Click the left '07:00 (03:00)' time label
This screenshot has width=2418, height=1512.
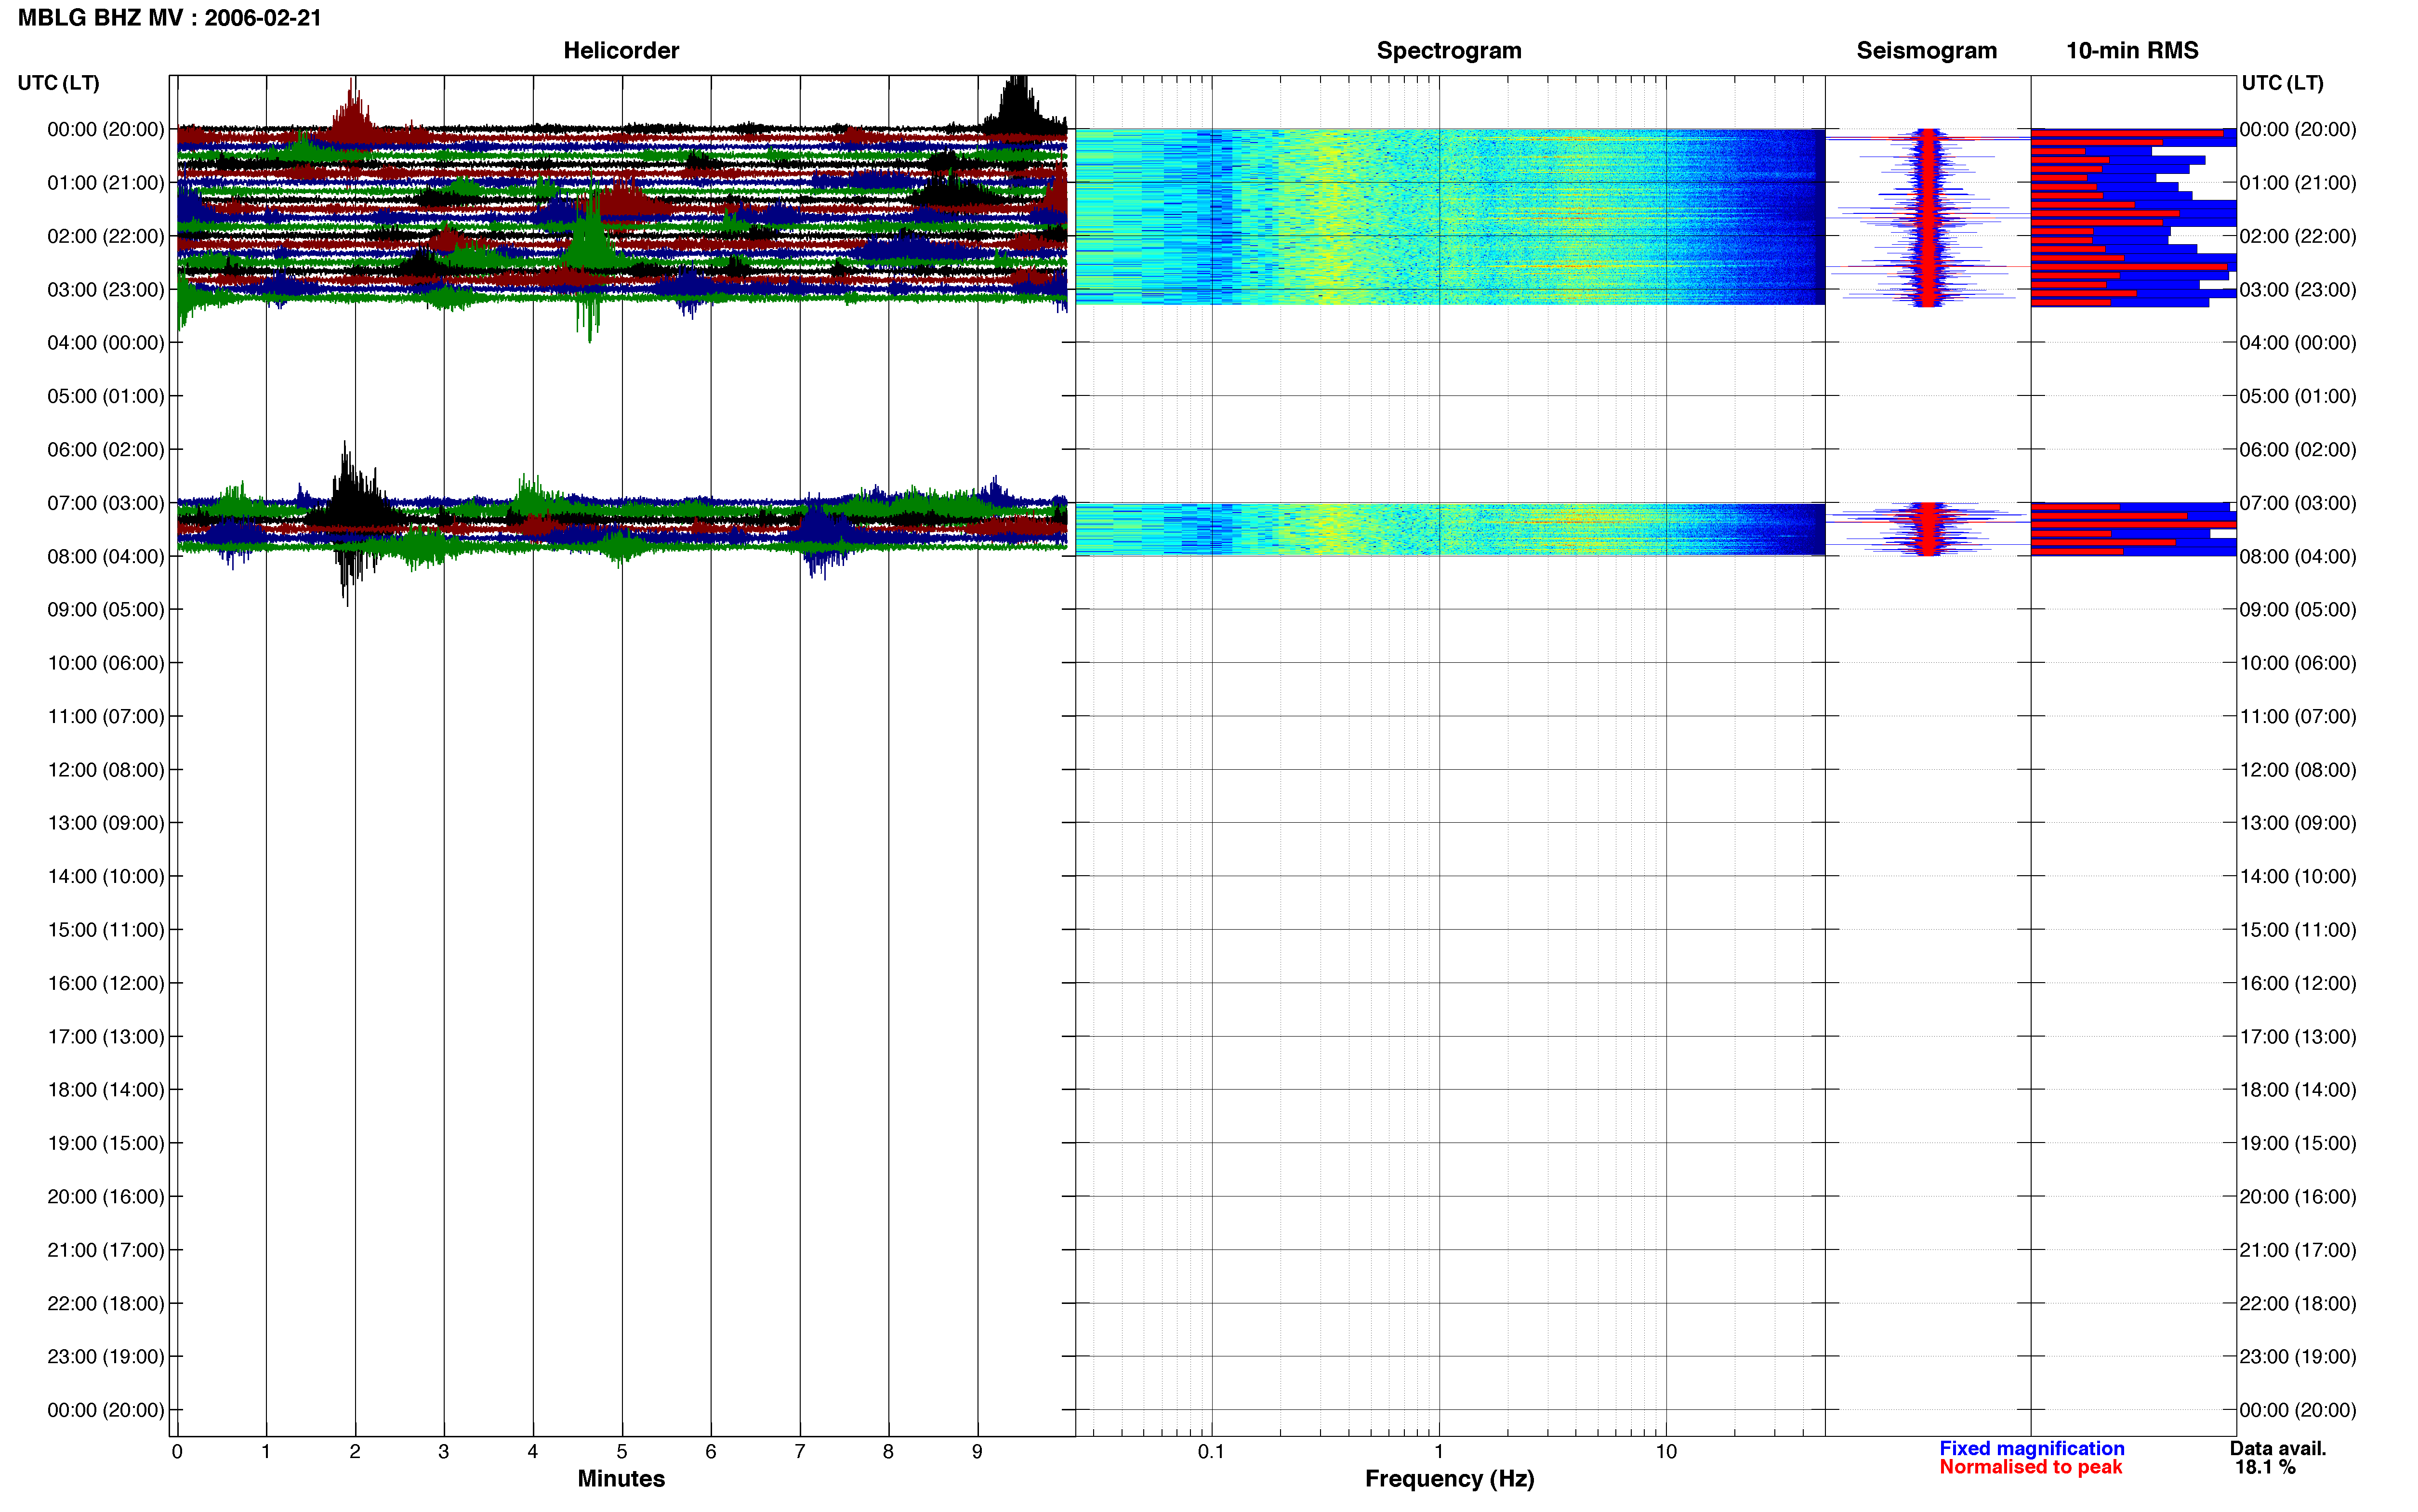[x=106, y=503]
